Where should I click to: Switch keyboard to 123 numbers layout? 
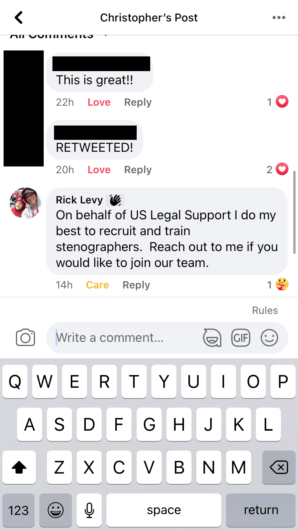coord(18,510)
